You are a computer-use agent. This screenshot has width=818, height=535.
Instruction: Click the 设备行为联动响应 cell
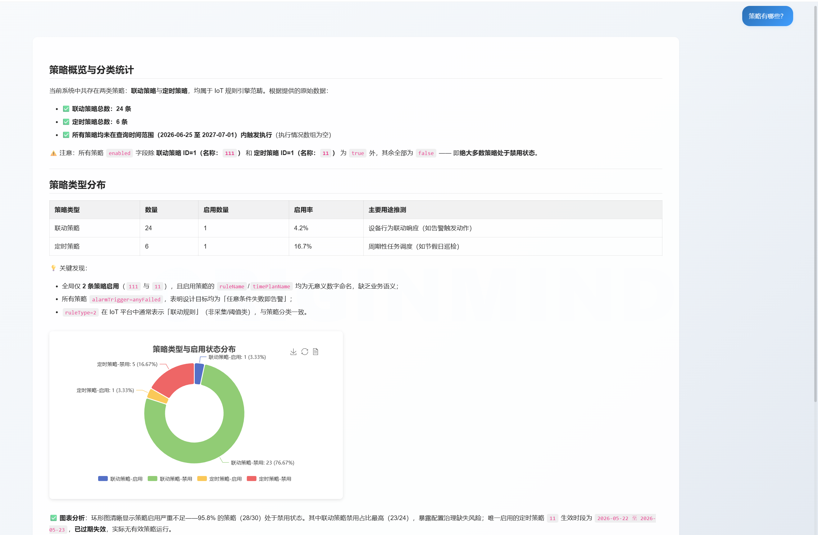tap(512, 228)
